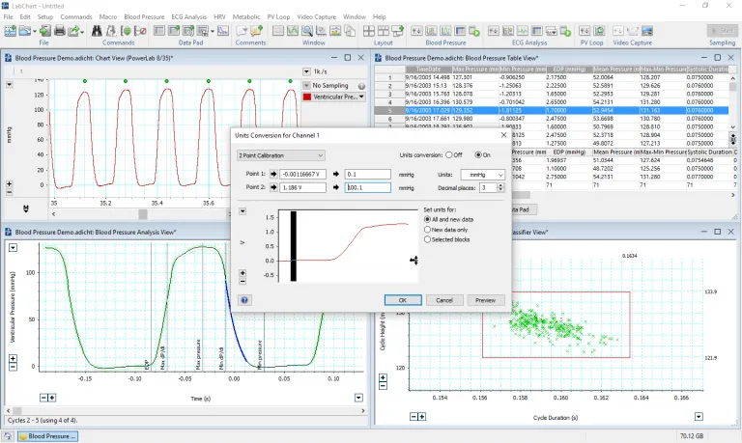The height and width of the screenshot is (443, 742).
Task: Expand the Ventricular Pressure channel dropdown
Action: coord(363,97)
